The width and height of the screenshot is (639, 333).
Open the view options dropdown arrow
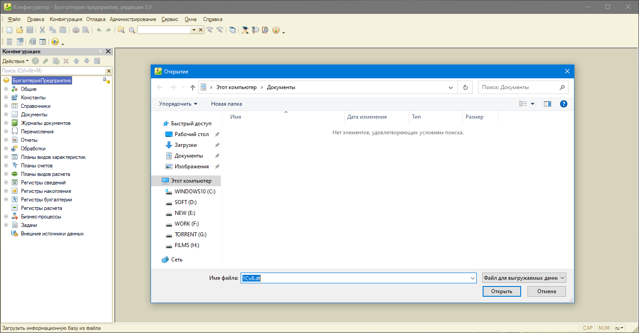coord(532,104)
